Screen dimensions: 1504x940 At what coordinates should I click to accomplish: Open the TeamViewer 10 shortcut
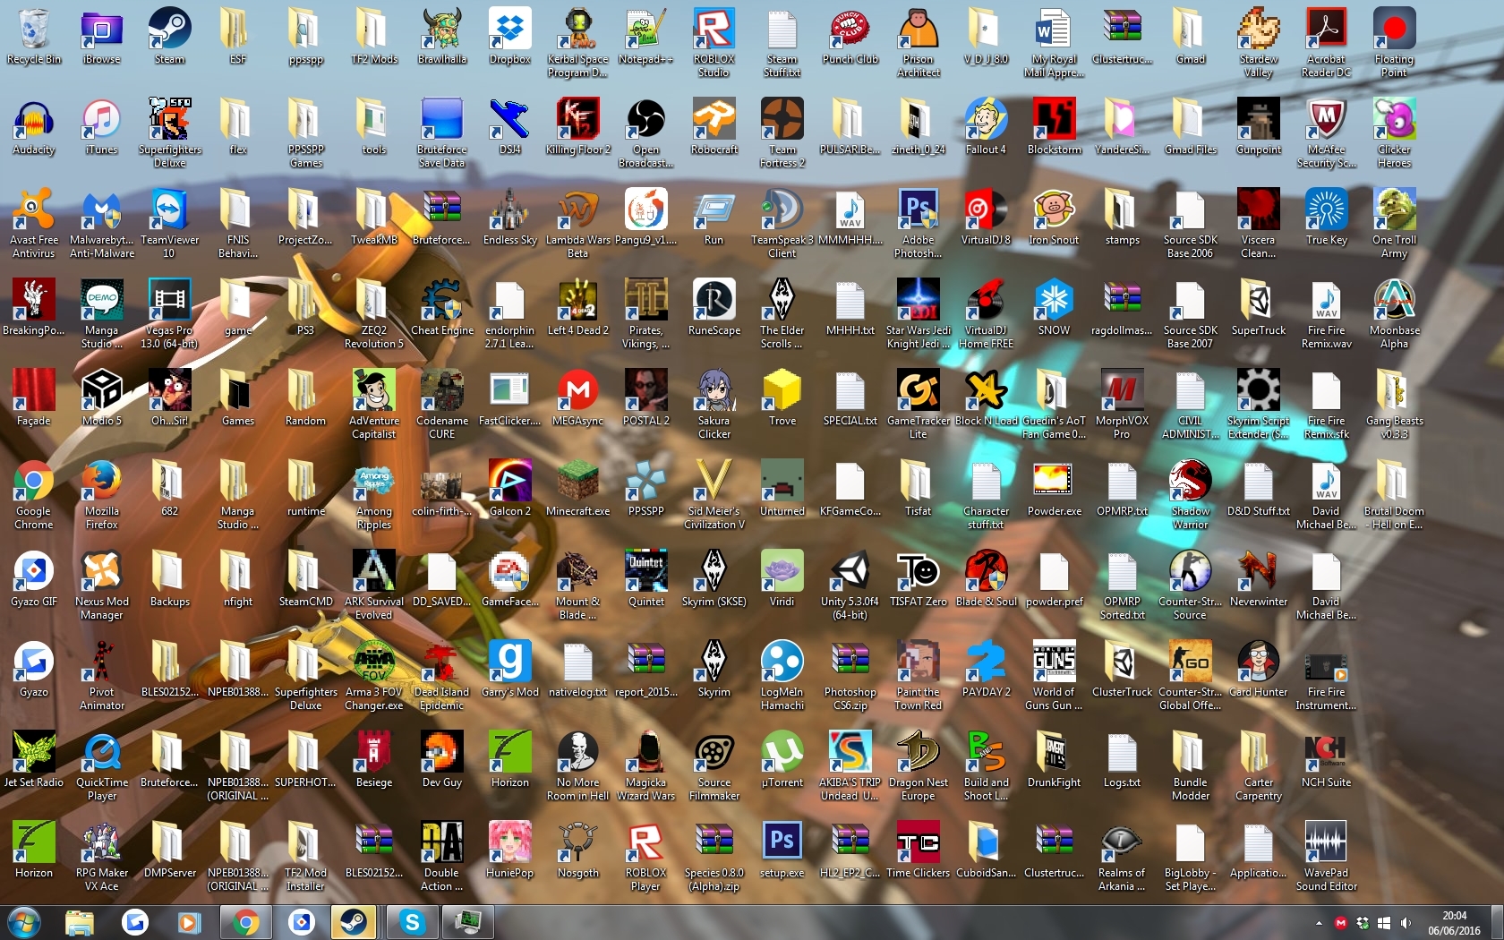tap(170, 224)
